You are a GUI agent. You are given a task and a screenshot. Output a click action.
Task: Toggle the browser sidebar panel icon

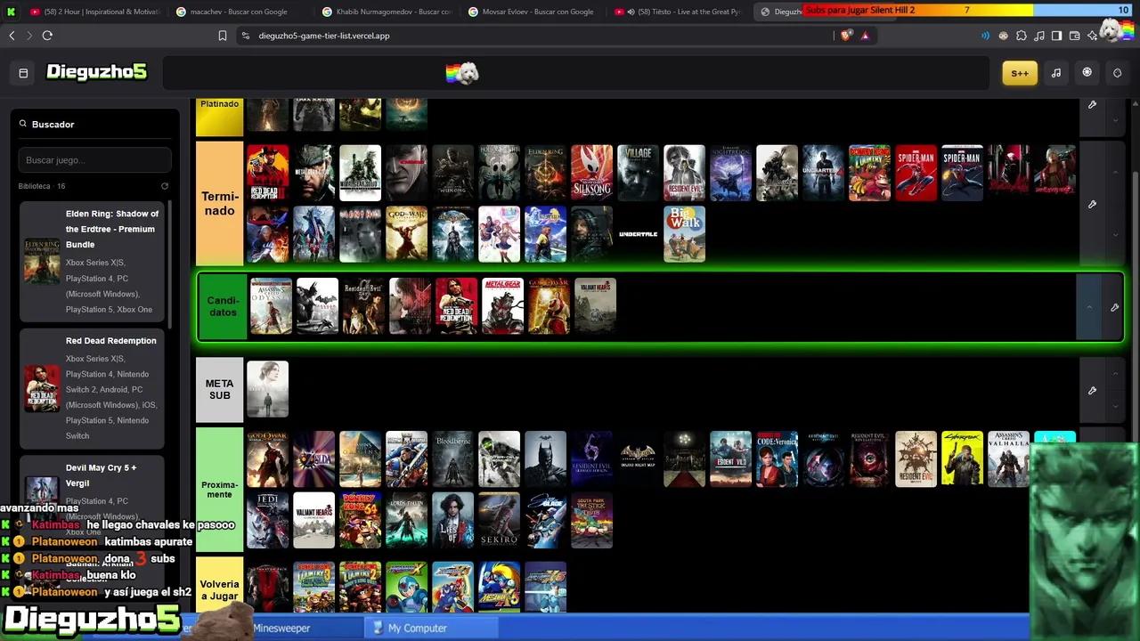click(x=1056, y=36)
